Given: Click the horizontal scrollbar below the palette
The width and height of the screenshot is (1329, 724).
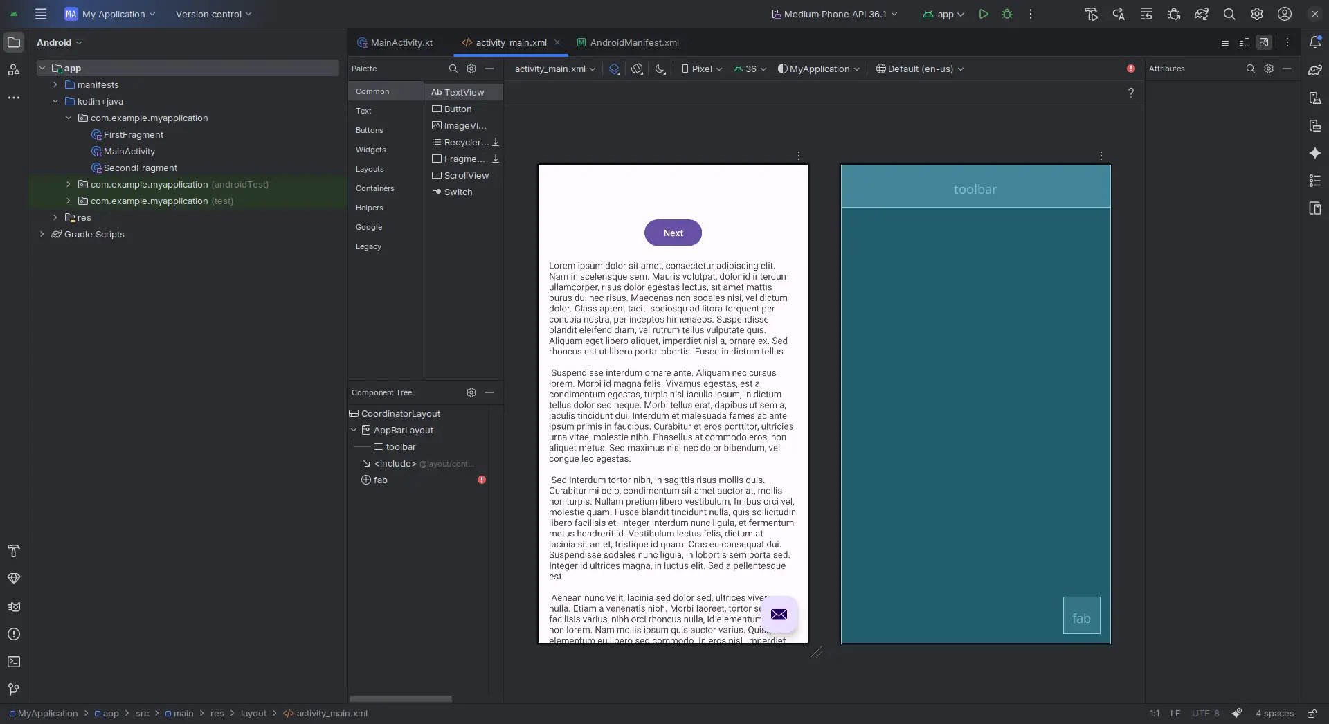Looking at the screenshot, I should (401, 699).
